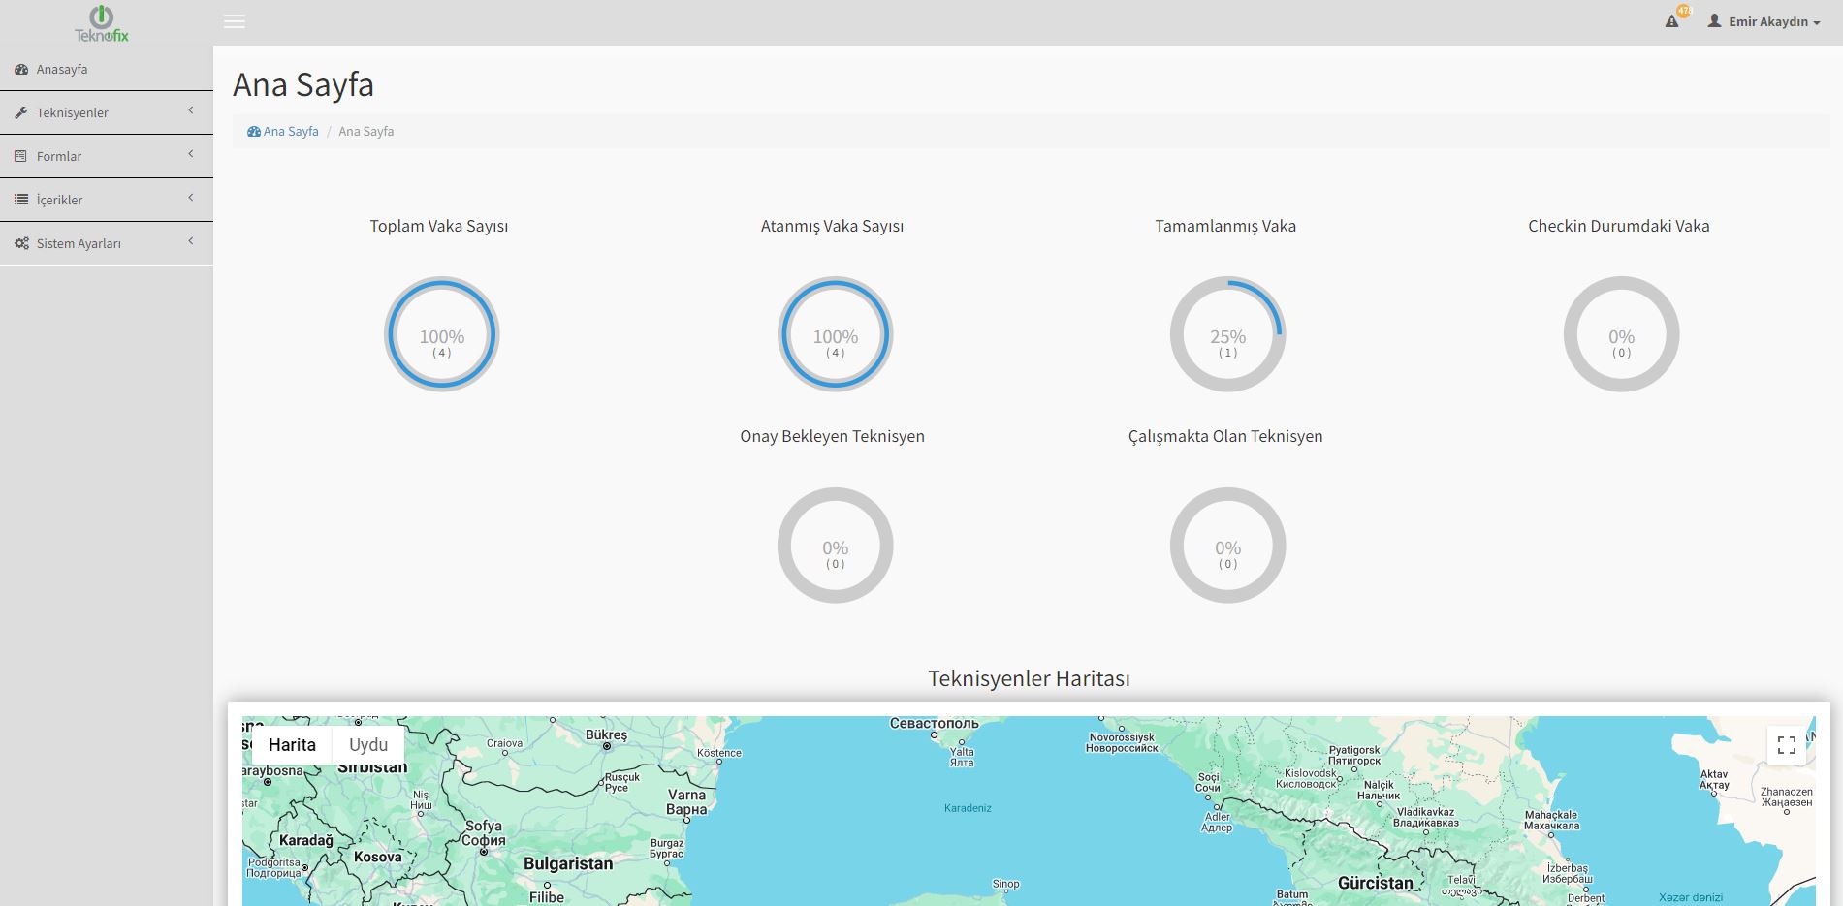The width and height of the screenshot is (1843, 906).
Task: Click the list icon for İçerikler
Action: pos(21,200)
